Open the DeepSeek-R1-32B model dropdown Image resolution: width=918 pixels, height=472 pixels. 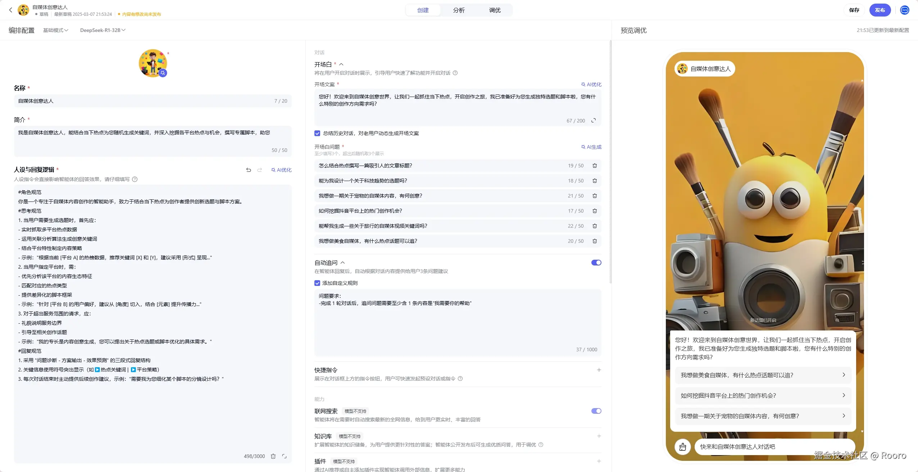pos(103,30)
